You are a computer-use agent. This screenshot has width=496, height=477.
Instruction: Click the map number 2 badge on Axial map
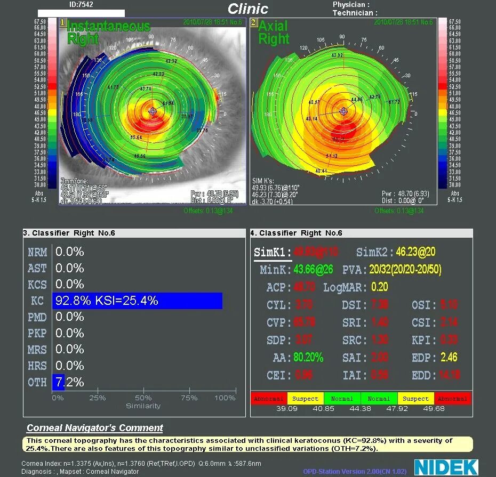(x=253, y=22)
